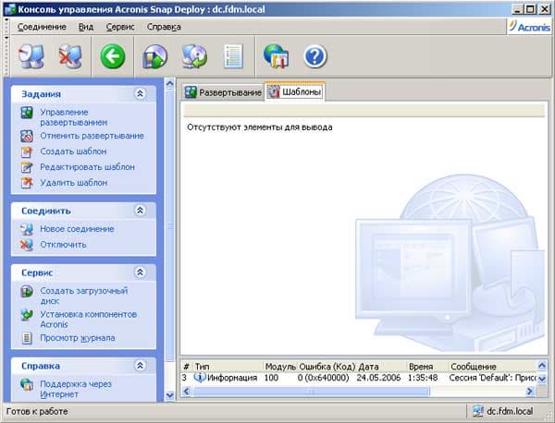Click Просмотр журнала link
This screenshot has height=423, width=555.
(78, 338)
